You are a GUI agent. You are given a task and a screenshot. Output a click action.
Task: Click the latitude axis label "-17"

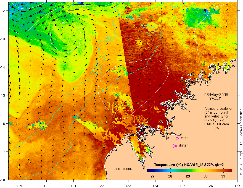tap(3, 152)
